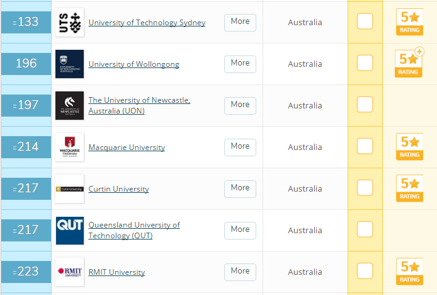The height and width of the screenshot is (295, 437).
Task: Click the 5-star plus rating badge for Wollongong
Action: (x=409, y=64)
